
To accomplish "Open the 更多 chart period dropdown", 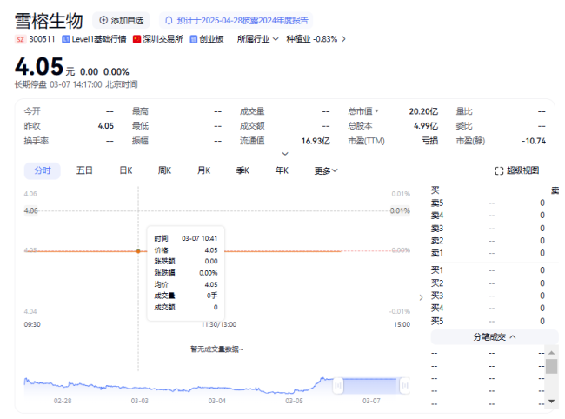I will pyautogui.click(x=326, y=170).
